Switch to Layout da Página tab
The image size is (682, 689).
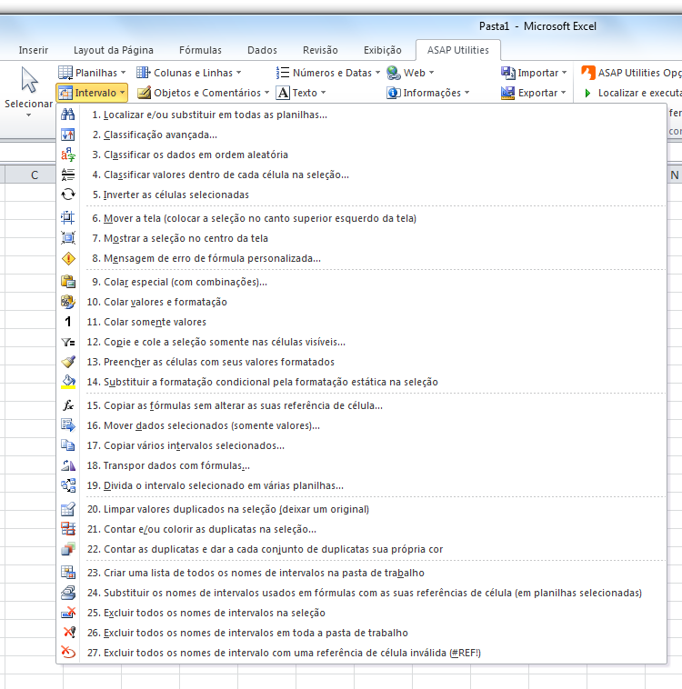114,50
